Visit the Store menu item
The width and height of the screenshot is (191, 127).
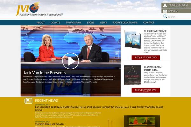point(90,23)
